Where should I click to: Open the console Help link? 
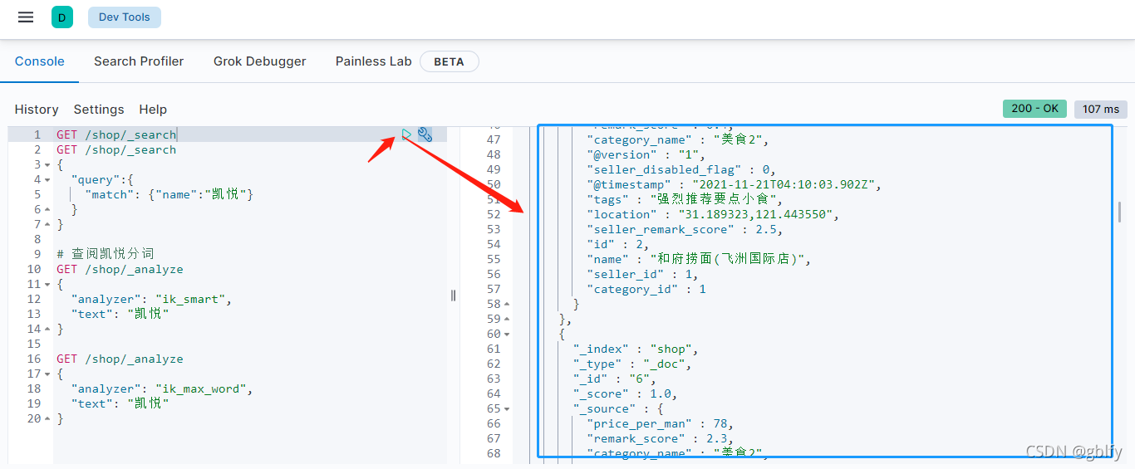(x=153, y=110)
